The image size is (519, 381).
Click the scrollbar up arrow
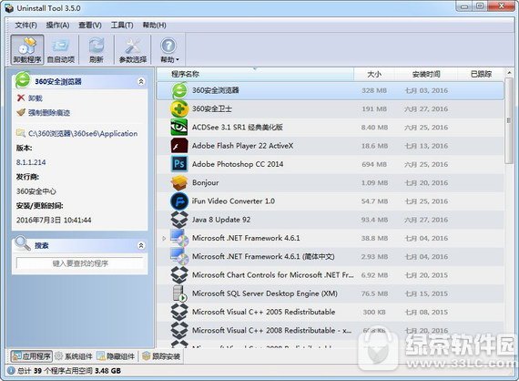coord(509,73)
